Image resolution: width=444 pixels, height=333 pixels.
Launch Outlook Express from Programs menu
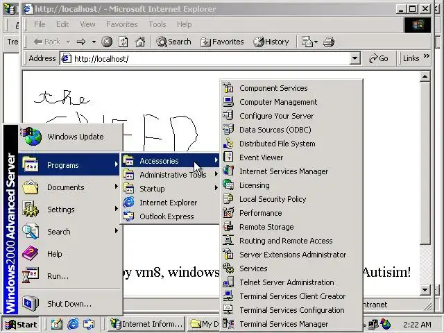(171, 216)
